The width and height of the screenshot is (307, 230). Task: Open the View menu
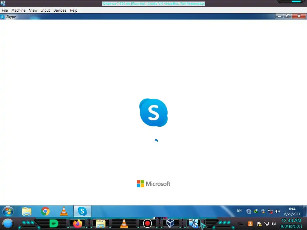(33, 10)
